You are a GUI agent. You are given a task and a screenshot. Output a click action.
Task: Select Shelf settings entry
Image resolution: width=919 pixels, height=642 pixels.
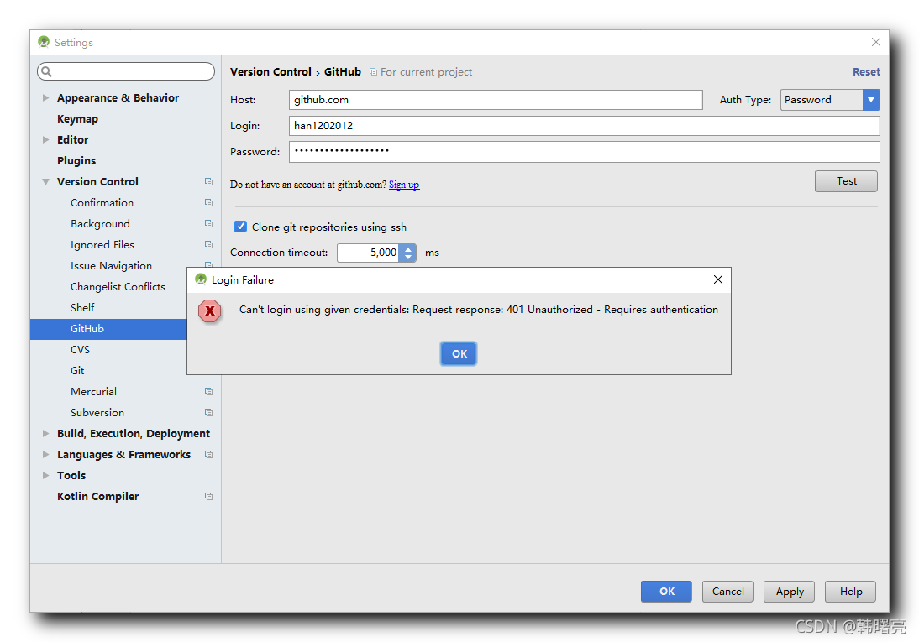click(x=82, y=307)
